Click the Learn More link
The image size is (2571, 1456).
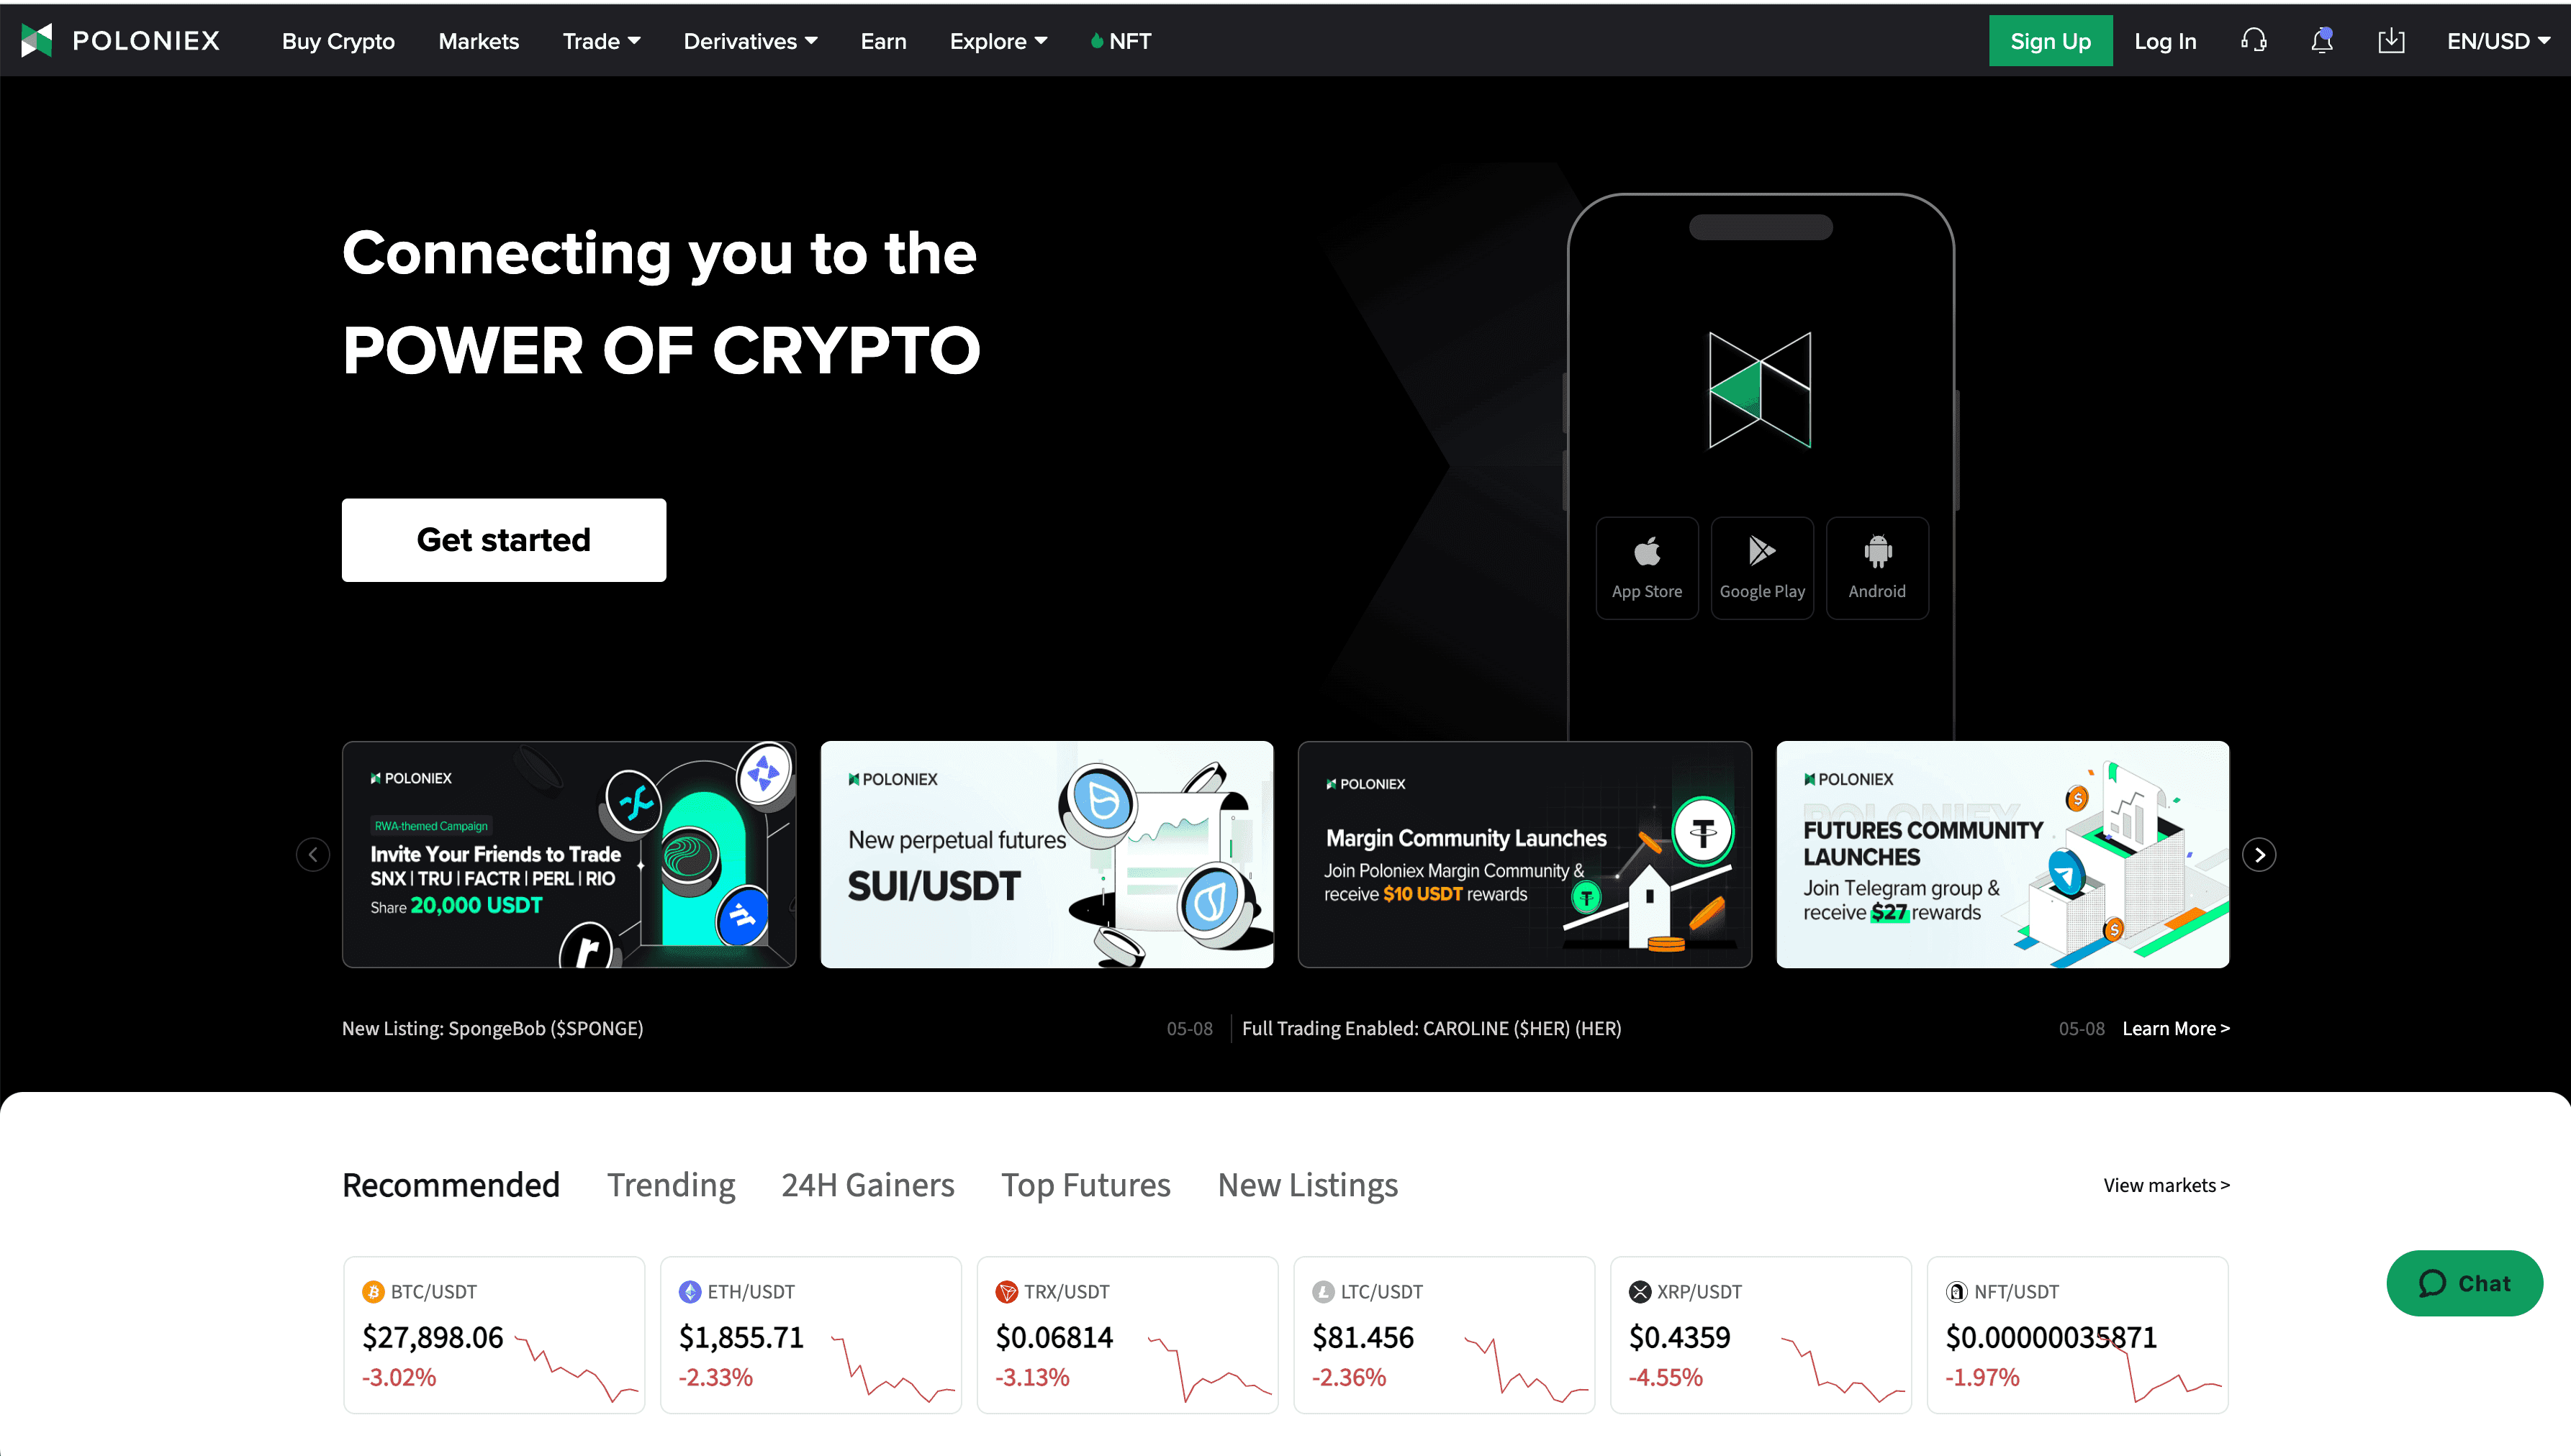click(2176, 1029)
